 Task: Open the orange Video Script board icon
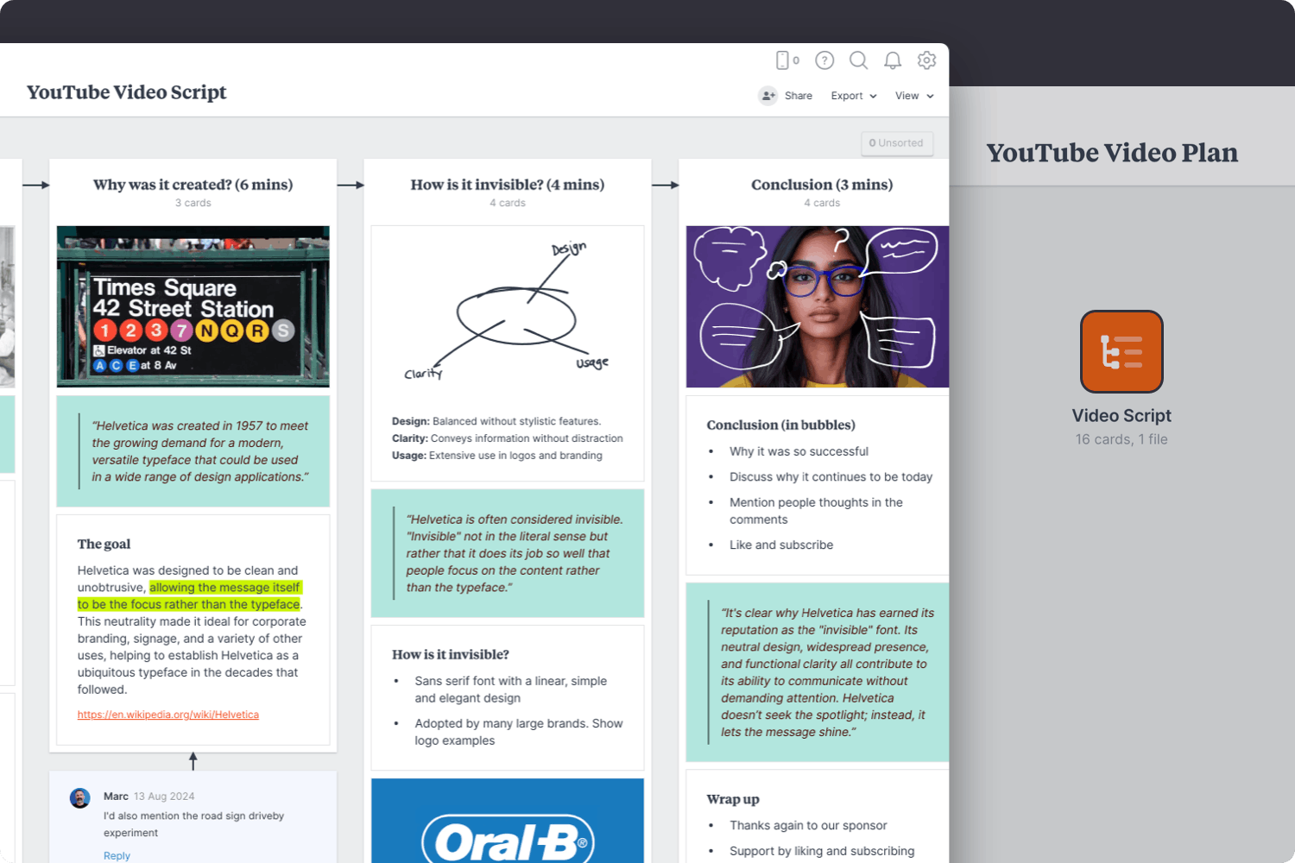coord(1121,351)
